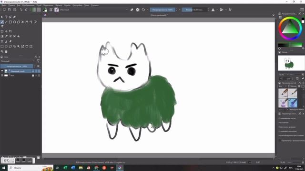Click the brush size spin arrows

coord(208,9)
